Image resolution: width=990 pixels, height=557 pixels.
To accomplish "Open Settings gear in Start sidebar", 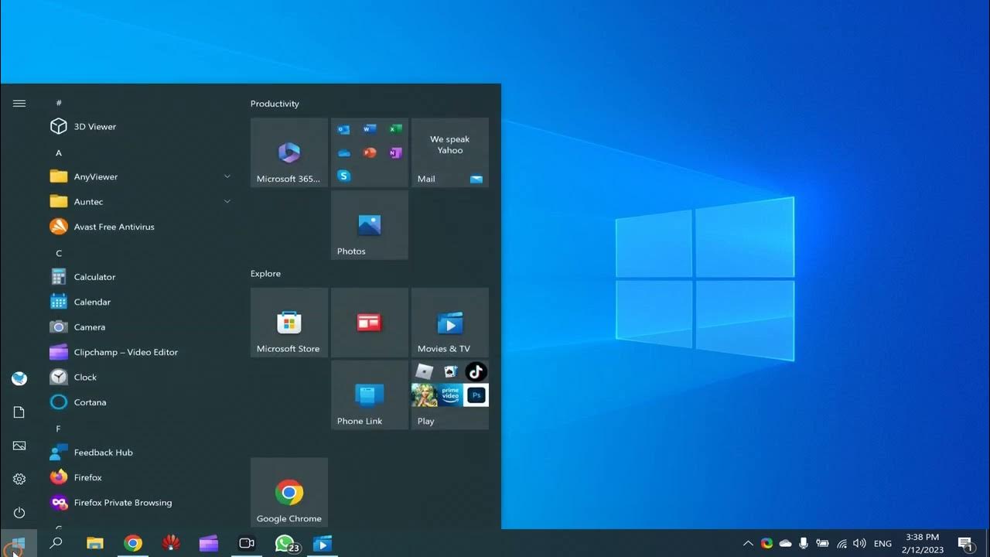I will click(x=19, y=480).
